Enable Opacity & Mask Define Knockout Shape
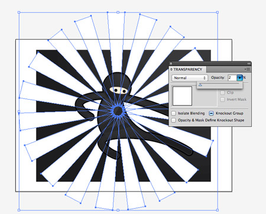This screenshot has width=266, height=214. [x=173, y=120]
